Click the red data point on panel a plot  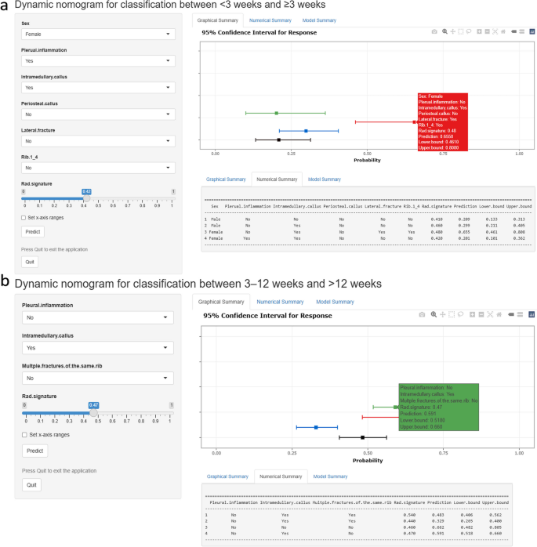(414, 121)
